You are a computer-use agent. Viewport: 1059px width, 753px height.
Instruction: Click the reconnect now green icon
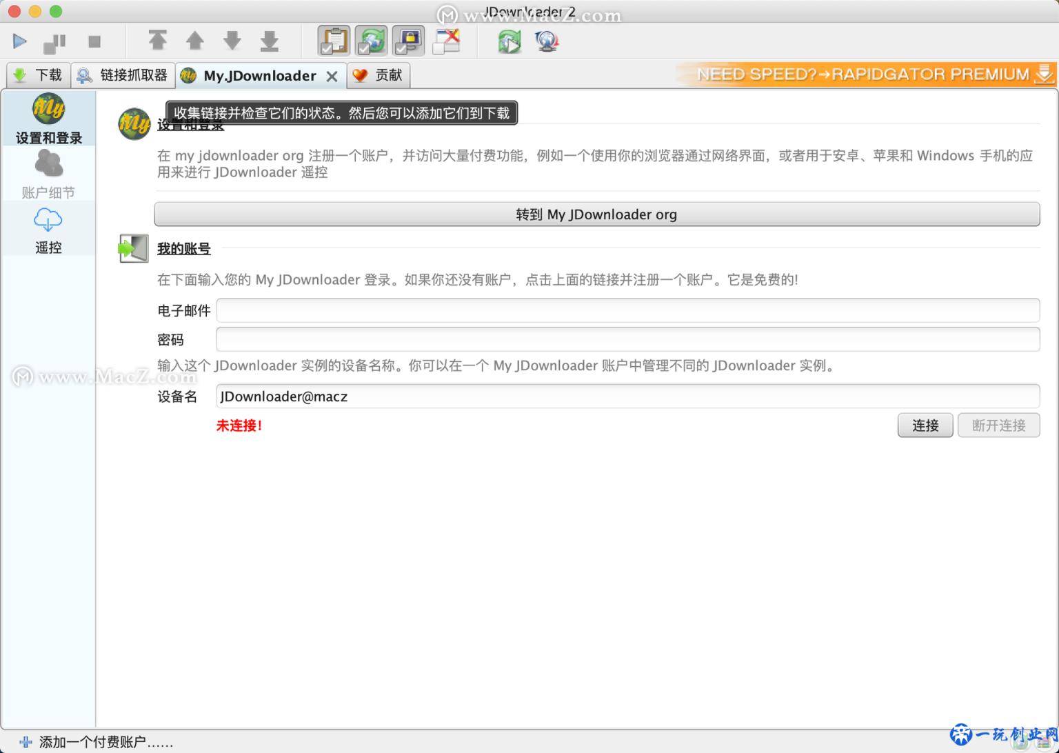click(510, 41)
